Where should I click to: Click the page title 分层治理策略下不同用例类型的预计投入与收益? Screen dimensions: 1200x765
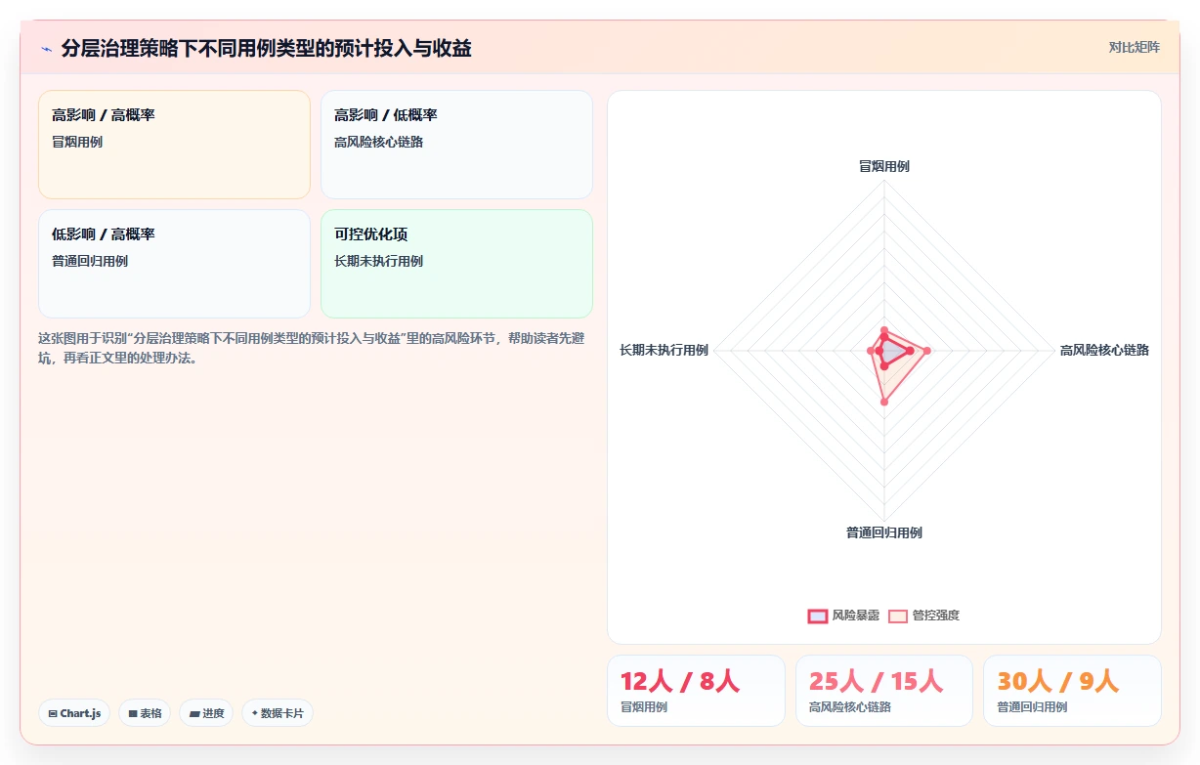tap(266, 48)
